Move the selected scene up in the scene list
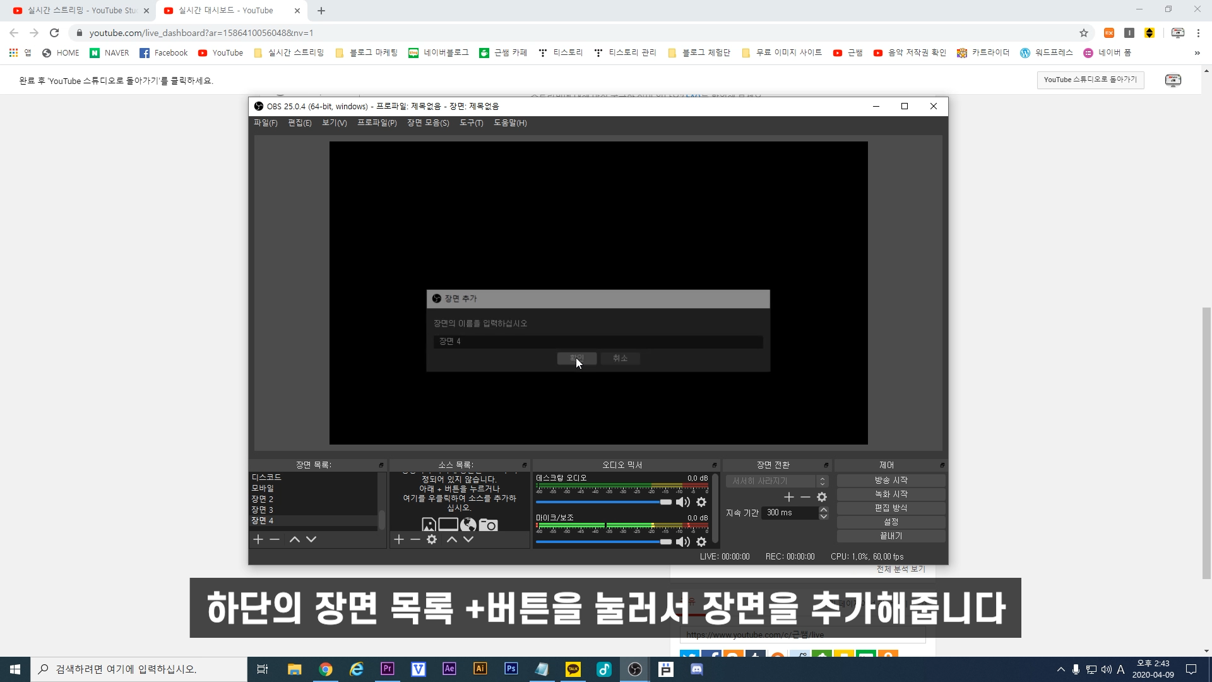The image size is (1212, 682). click(294, 539)
